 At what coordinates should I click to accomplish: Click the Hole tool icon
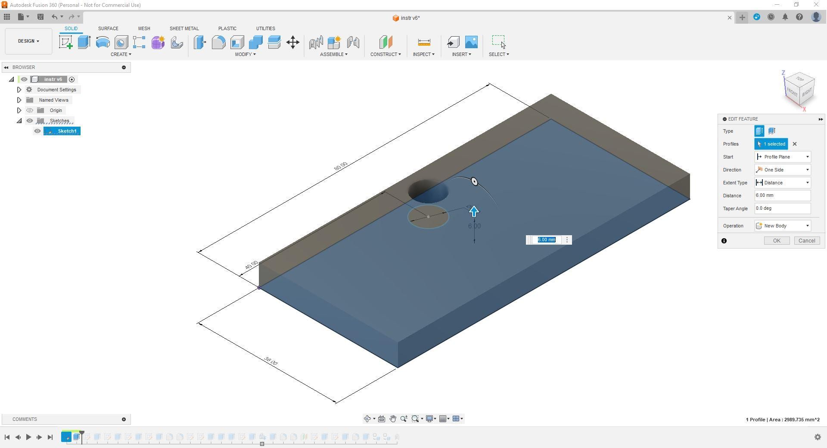point(121,42)
